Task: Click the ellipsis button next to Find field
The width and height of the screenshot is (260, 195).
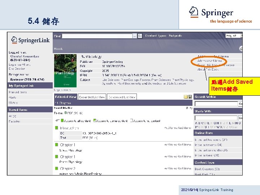Action: pyautogui.click(x=135, y=36)
